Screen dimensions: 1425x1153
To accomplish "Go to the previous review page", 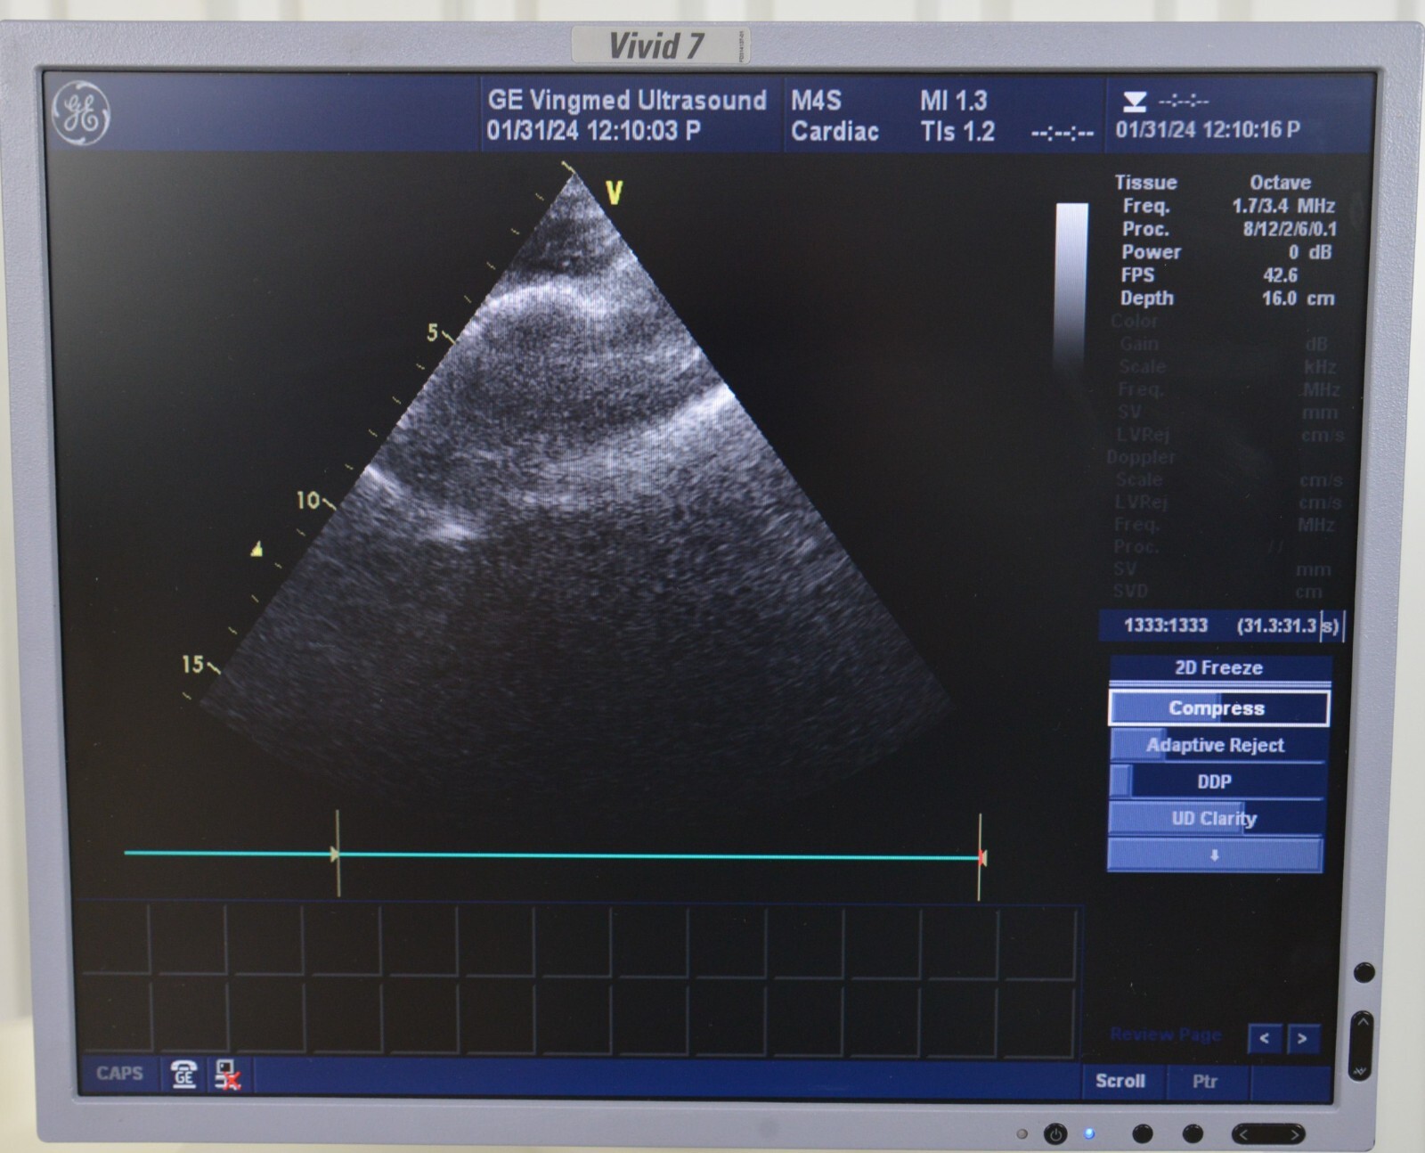I will click(x=1265, y=1038).
